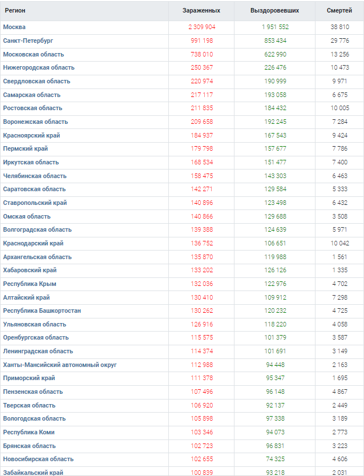This screenshot has height=476, width=364.
Task: Open Краснодарский край region page
Action: pos(33,243)
